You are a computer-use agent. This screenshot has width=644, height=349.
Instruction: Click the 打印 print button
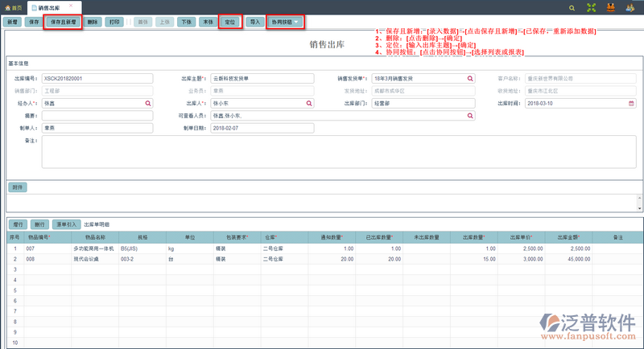(x=114, y=23)
